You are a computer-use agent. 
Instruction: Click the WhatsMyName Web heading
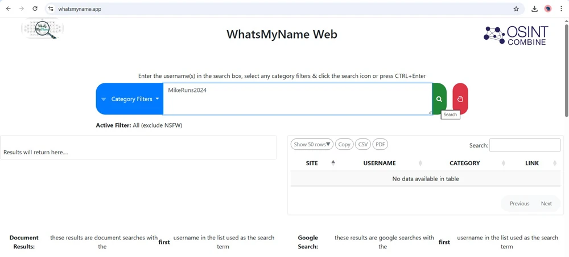(x=282, y=35)
